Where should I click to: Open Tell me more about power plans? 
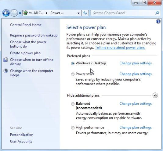click(120, 48)
